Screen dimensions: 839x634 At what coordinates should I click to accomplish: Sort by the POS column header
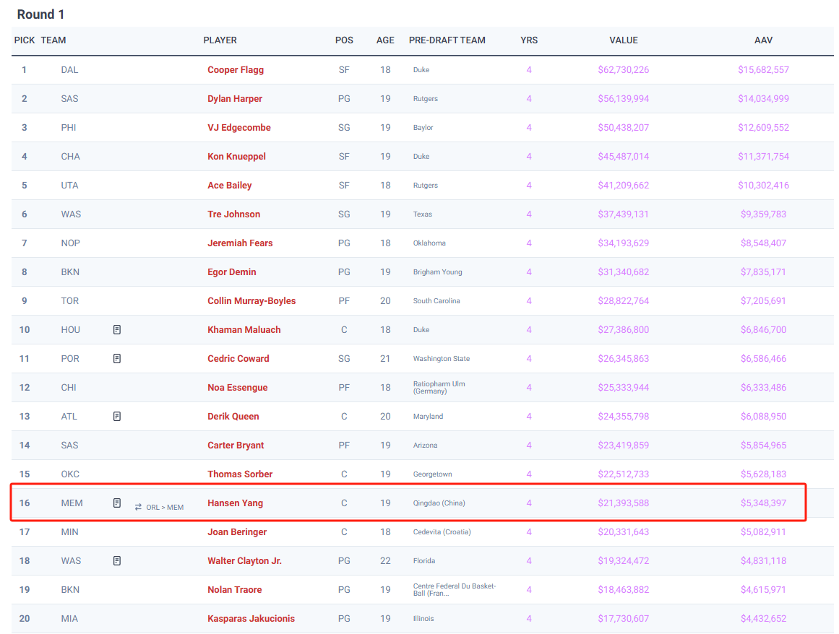344,40
